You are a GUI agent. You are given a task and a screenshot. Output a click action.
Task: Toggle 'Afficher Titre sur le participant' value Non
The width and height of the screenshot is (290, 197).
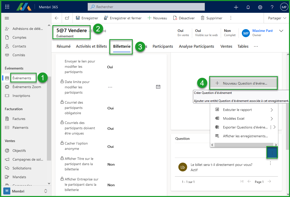coord(111,164)
